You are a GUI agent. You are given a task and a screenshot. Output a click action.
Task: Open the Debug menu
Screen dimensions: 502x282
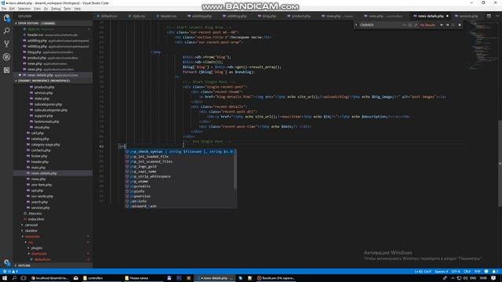[x=56, y=9]
